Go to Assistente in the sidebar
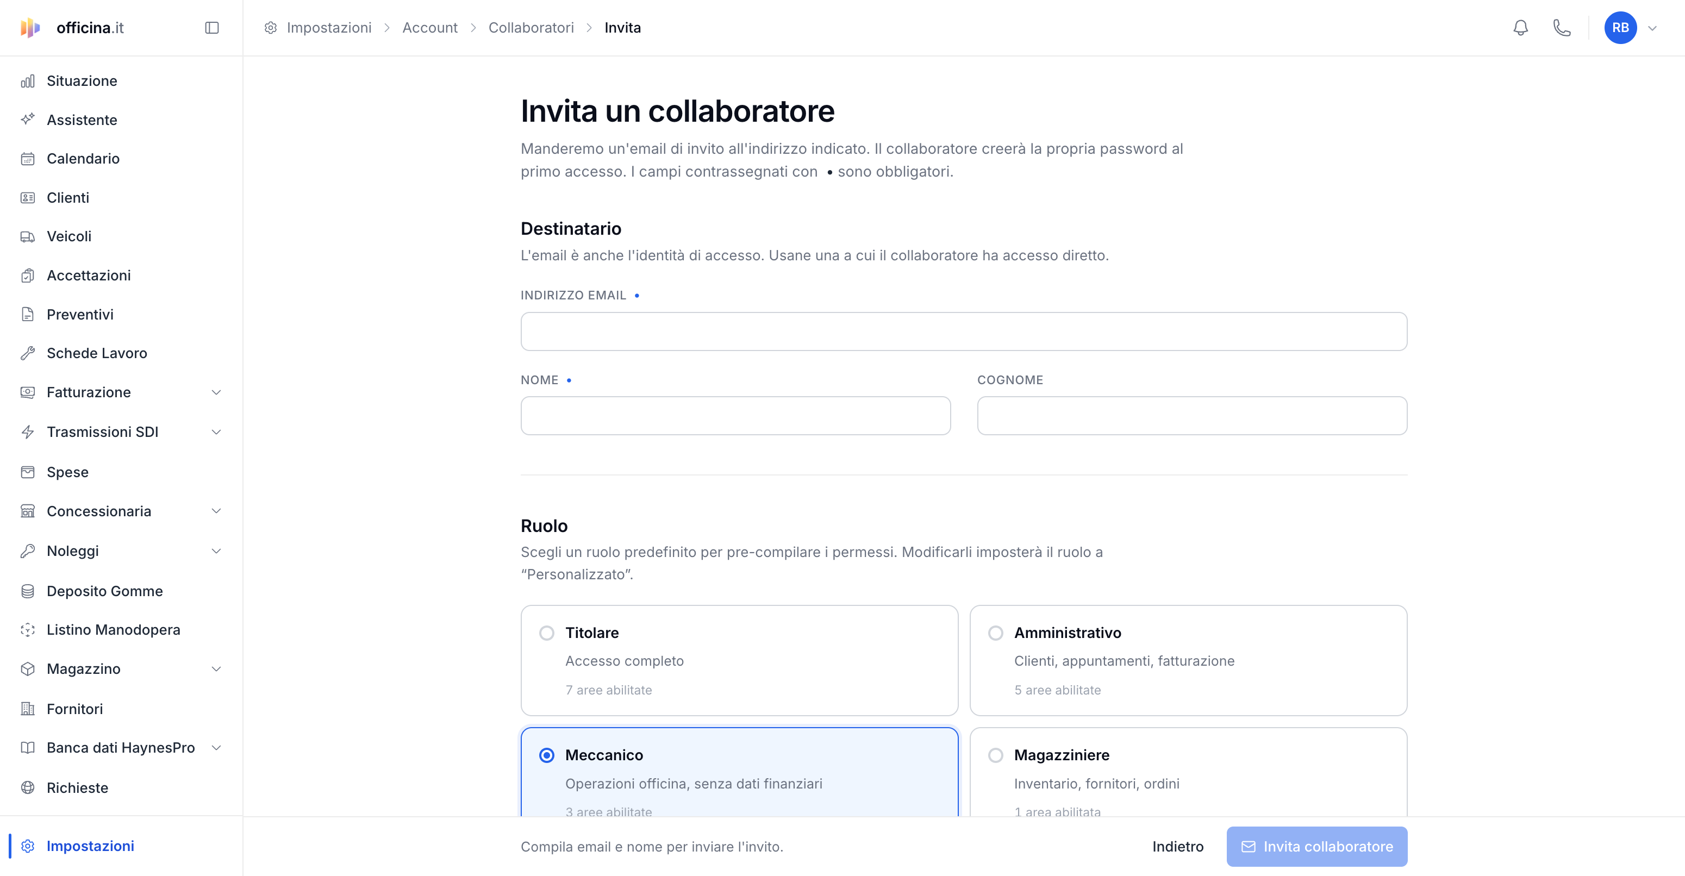The width and height of the screenshot is (1685, 876). pyautogui.click(x=121, y=120)
